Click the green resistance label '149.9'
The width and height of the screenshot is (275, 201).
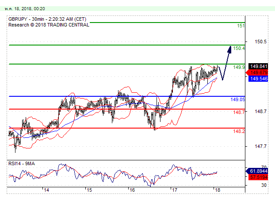coord(239,67)
